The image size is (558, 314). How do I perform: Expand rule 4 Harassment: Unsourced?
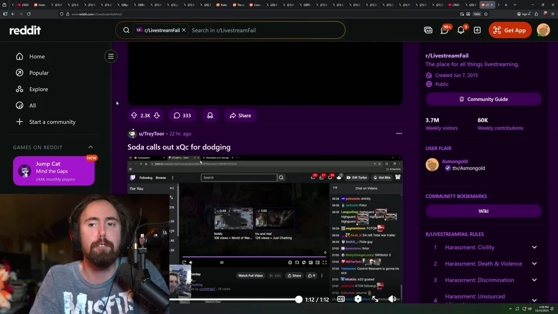click(534, 300)
